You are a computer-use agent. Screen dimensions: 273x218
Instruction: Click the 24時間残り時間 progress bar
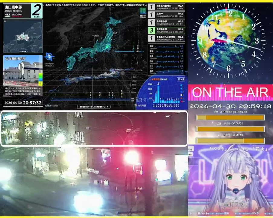(x=230, y=117)
